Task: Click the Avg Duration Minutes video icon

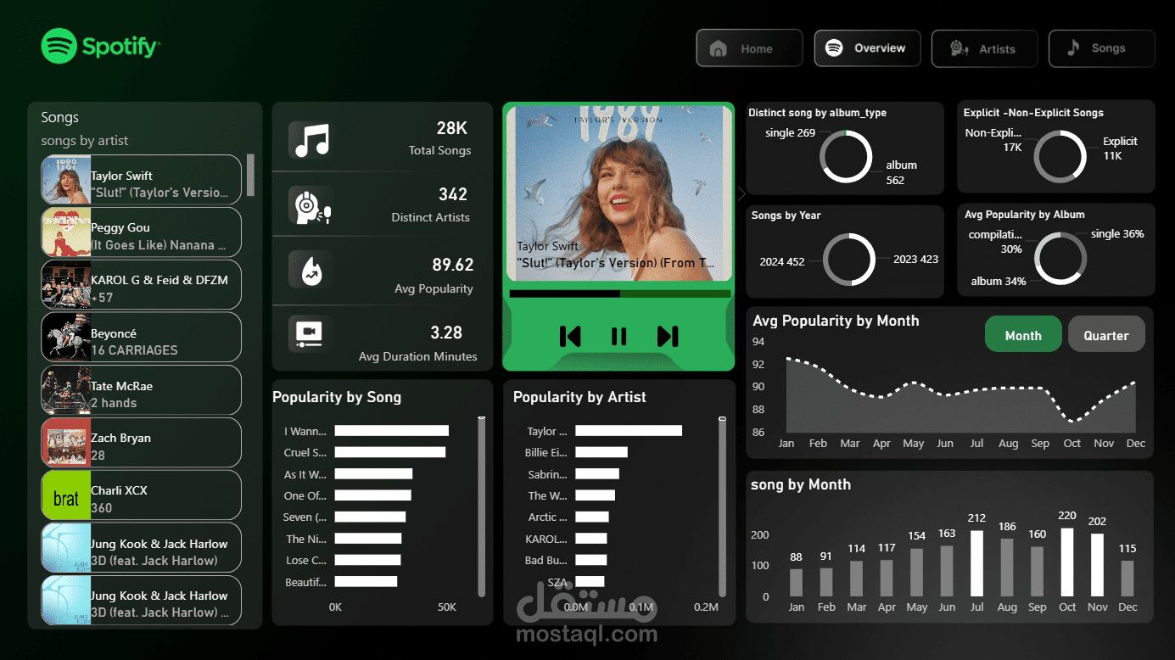Action: coord(309,334)
